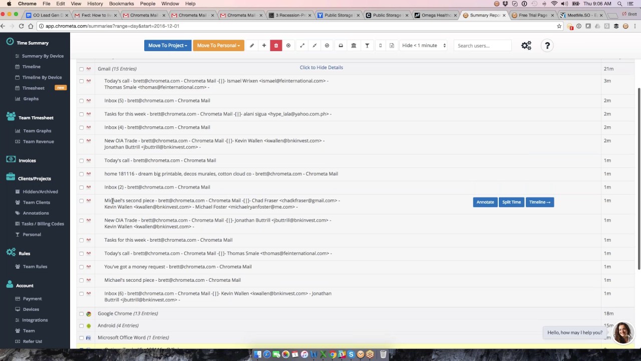Collapse the Gmail (15 Entries) group
Screen dimensions: 641x361
pyautogui.click(x=117, y=69)
